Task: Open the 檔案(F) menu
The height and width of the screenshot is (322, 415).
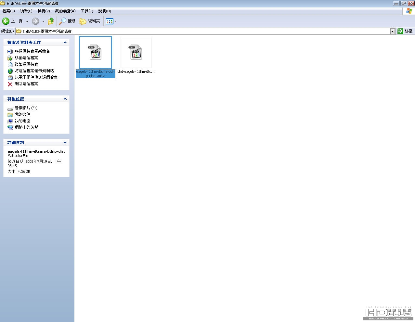Action: point(8,11)
